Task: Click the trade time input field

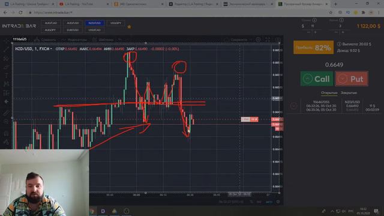Action: 340,26
